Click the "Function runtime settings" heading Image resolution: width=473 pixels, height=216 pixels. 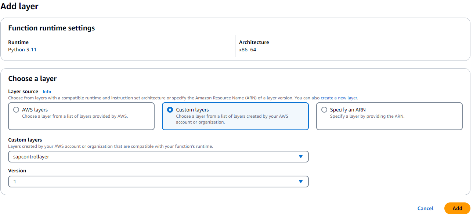click(51, 28)
